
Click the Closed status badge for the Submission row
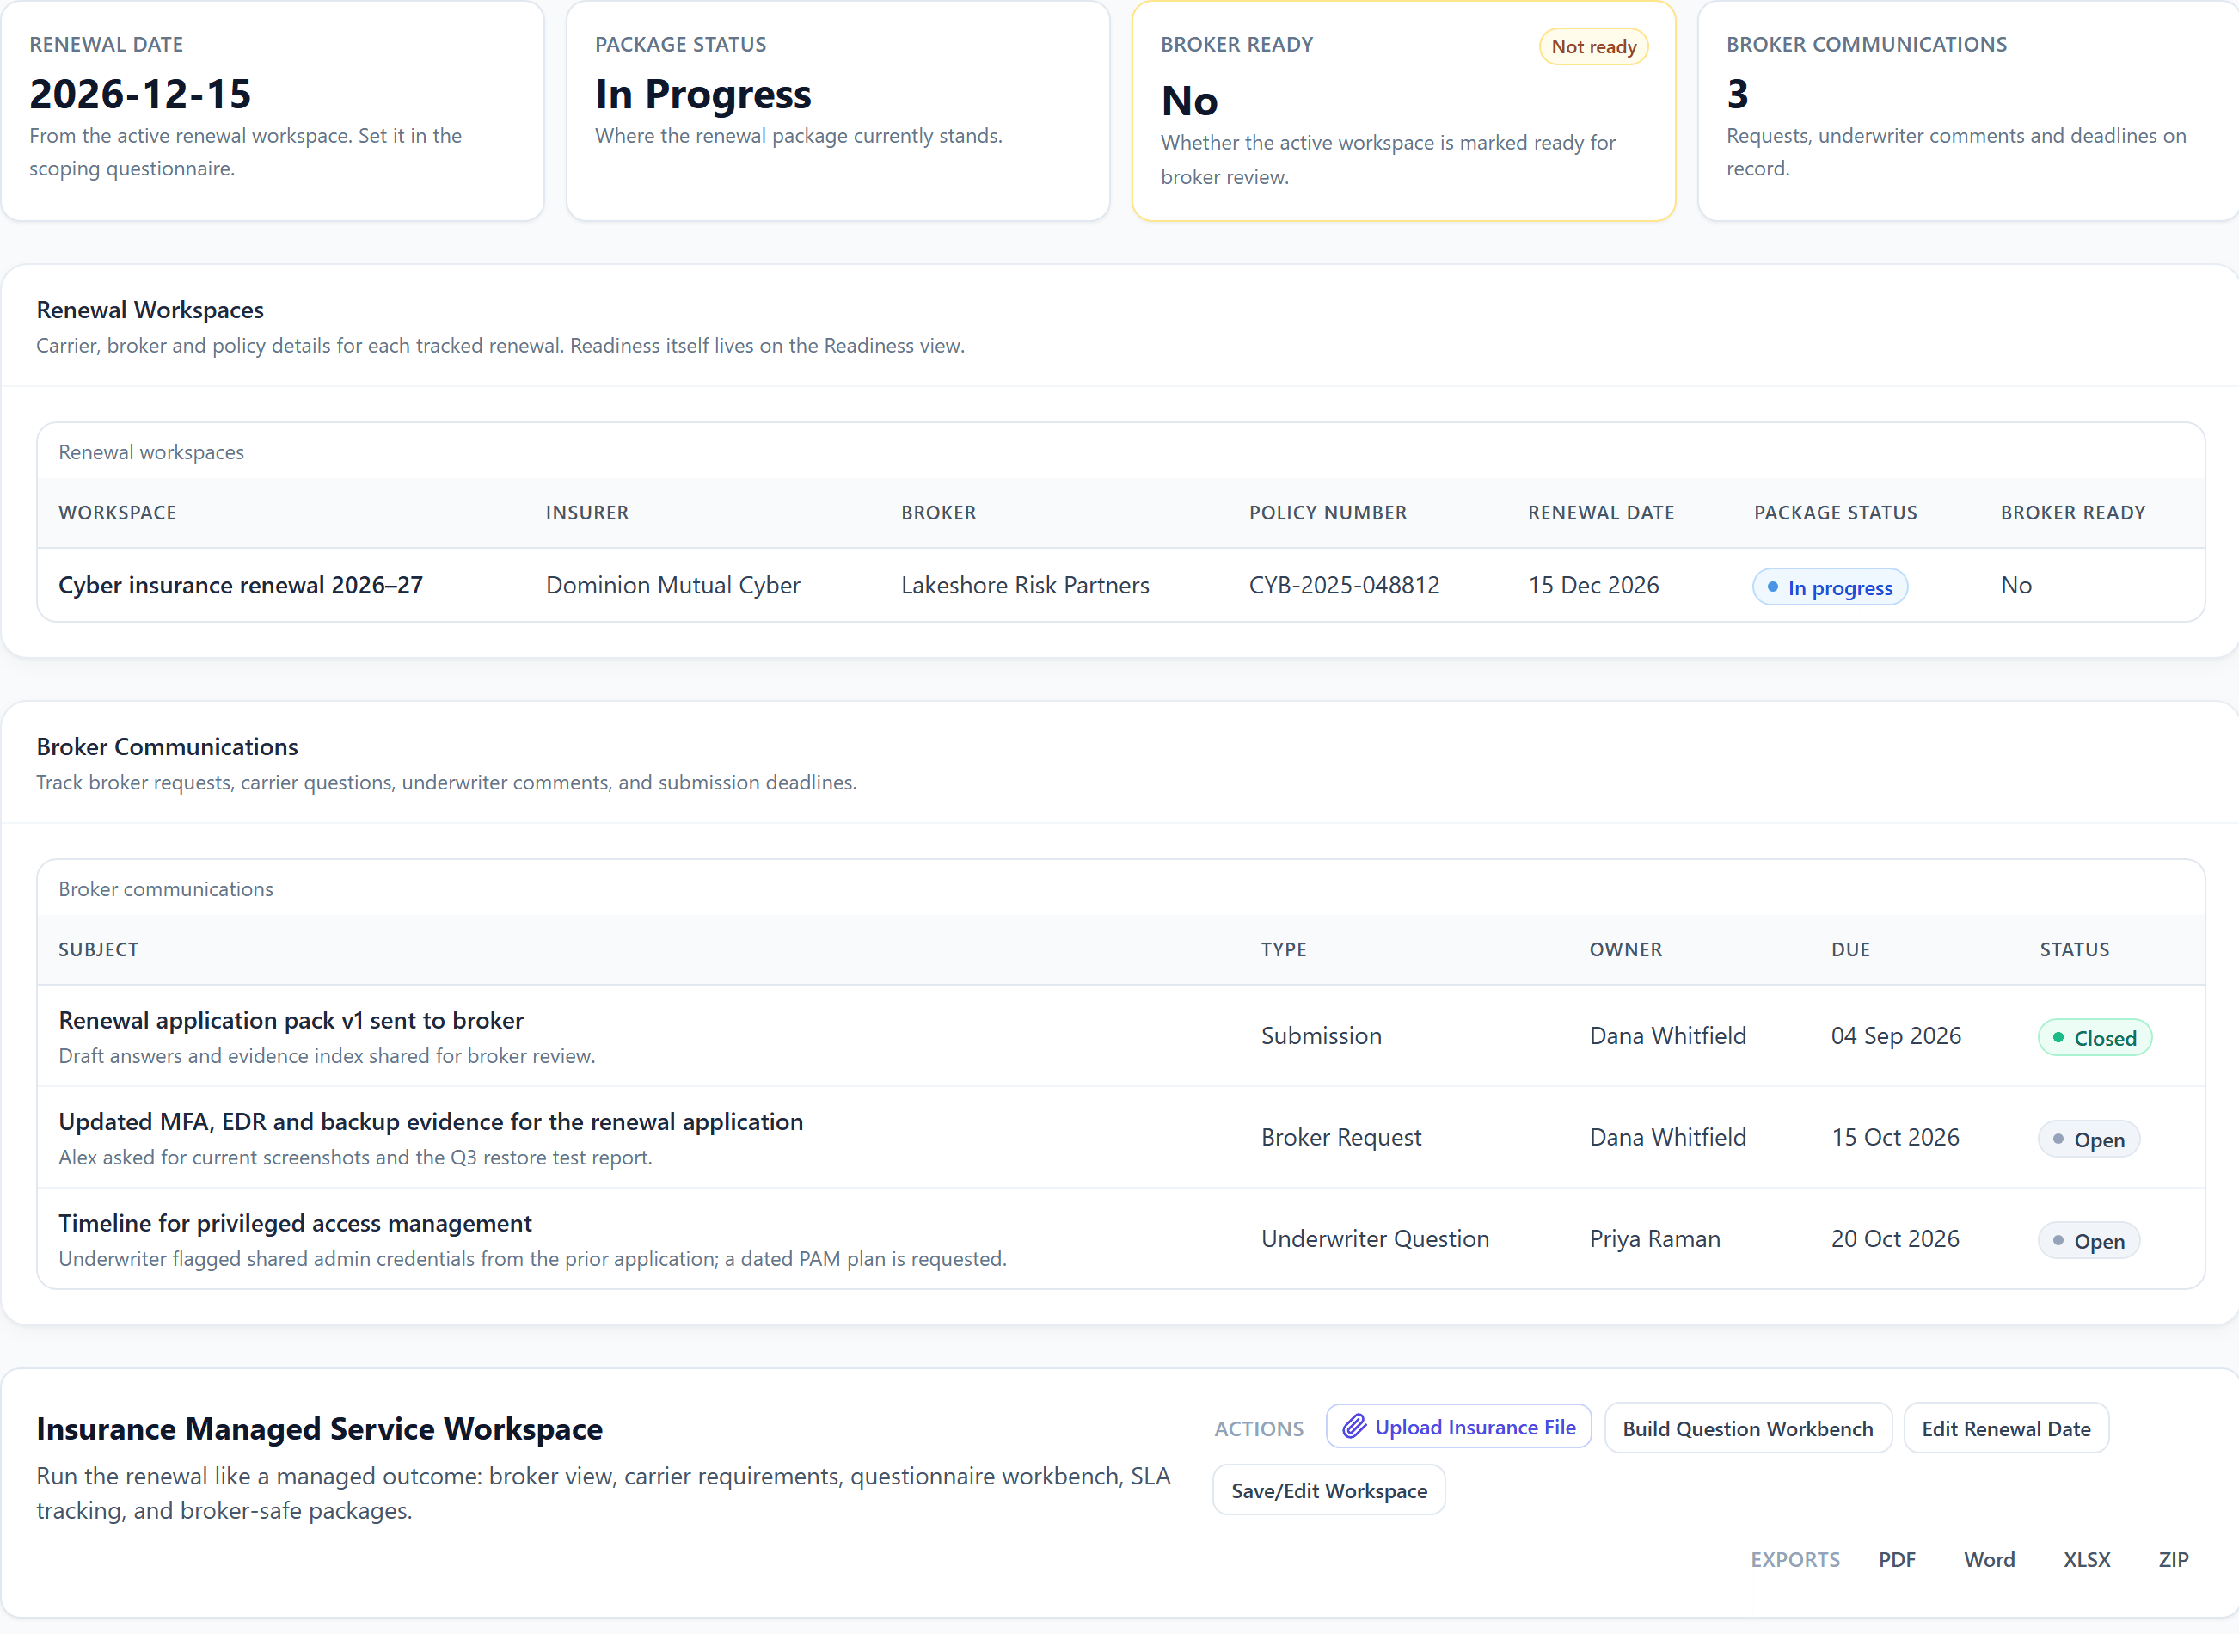click(x=2095, y=1037)
